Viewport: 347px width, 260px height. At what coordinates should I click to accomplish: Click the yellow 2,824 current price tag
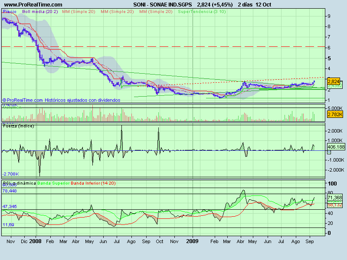(x=334, y=81)
